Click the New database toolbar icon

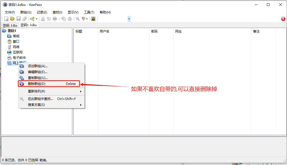click(x=6, y=19)
